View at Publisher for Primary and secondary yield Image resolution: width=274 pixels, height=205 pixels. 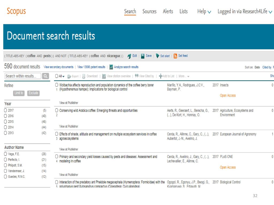69,175
